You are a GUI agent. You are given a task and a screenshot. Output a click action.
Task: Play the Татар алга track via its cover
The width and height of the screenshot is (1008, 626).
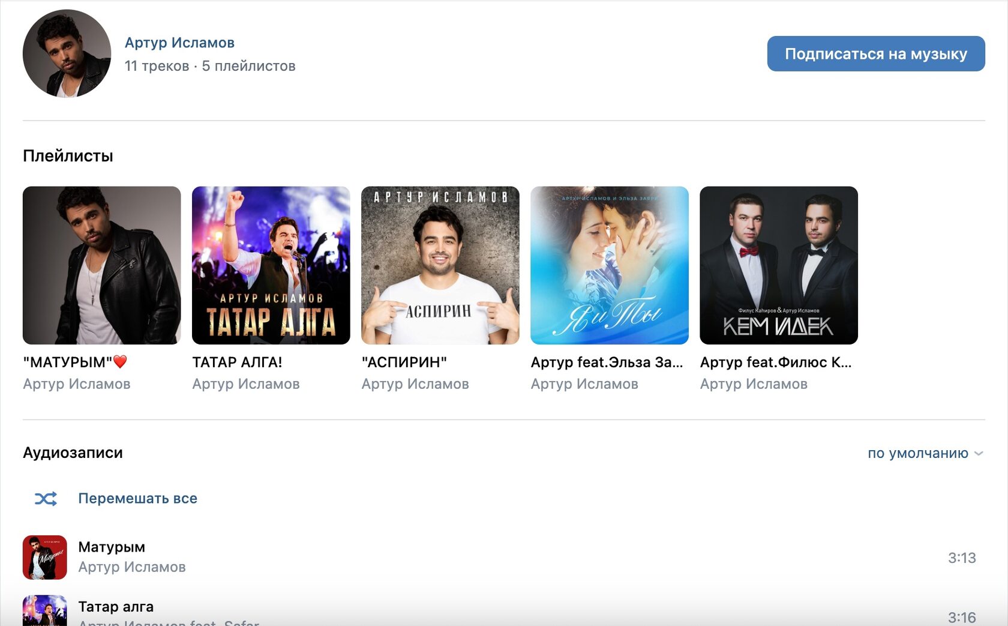(45, 610)
